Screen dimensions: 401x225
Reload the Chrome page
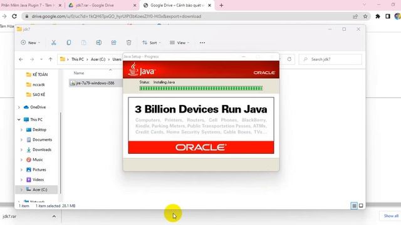14,16
